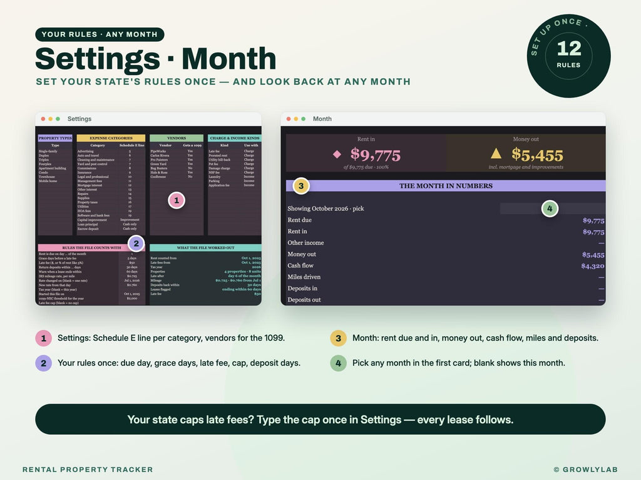Click the ending within 60 days result
The image size is (641, 480).
point(242,289)
